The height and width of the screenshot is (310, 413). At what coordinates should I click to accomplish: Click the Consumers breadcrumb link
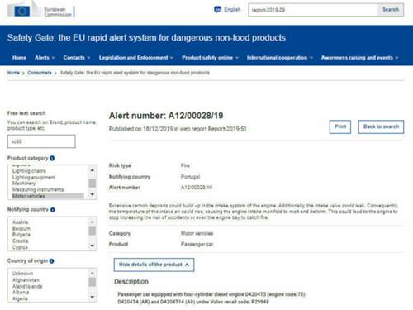(x=40, y=73)
